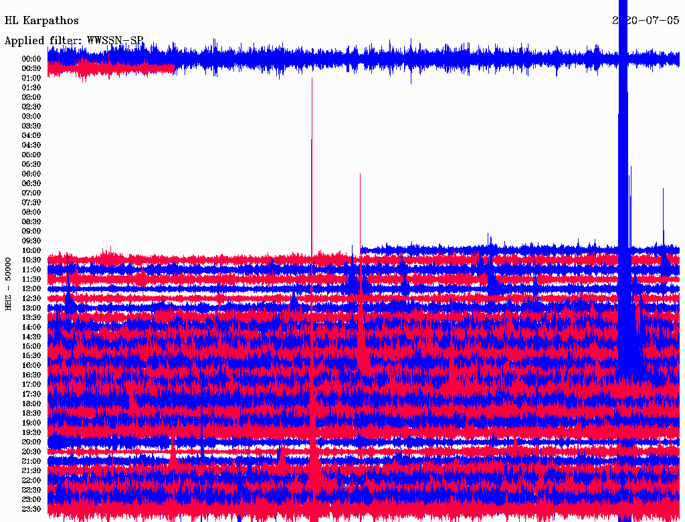Image resolution: width=685 pixels, height=522 pixels.
Task: Click the '16:00' time label
Action: tap(31, 365)
